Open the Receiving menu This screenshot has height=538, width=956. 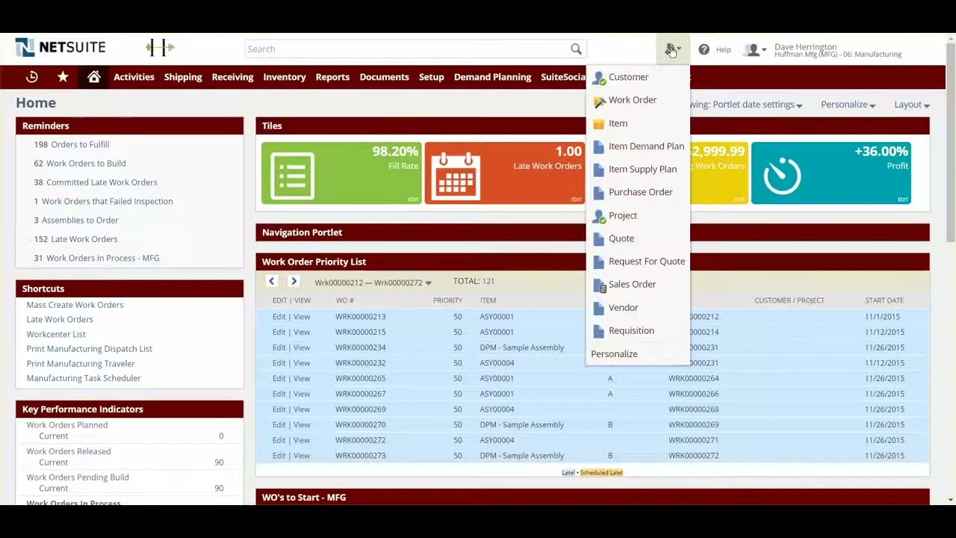click(232, 77)
